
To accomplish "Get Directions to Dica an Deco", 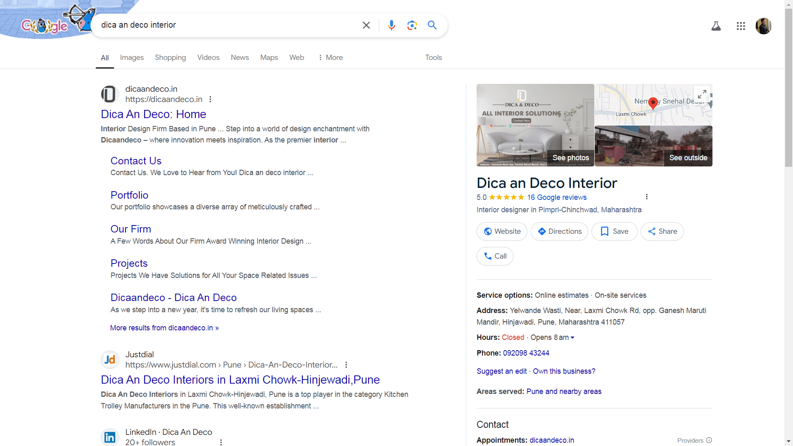I will click(559, 232).
